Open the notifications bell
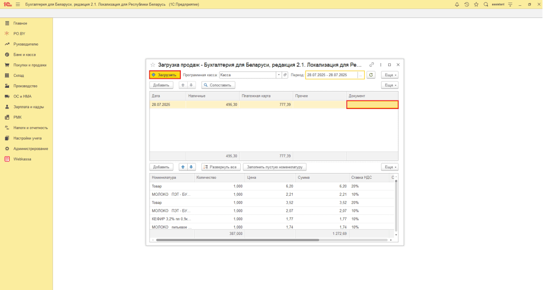This screenshot has width=543, height=290. (457, 4)
